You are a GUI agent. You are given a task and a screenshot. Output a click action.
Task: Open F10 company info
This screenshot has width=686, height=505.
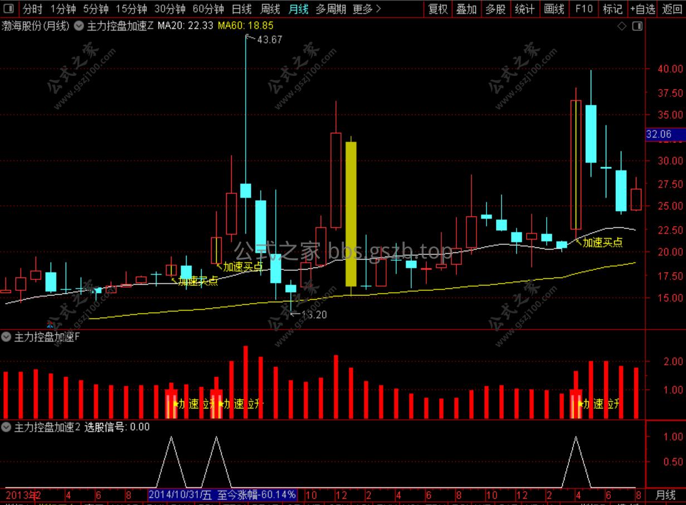click(583, 9)
